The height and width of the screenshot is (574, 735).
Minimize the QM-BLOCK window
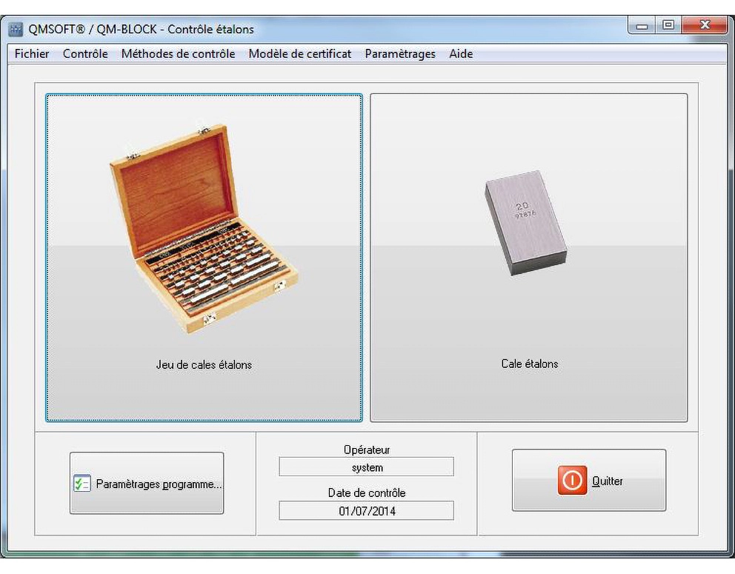[642, 25]
